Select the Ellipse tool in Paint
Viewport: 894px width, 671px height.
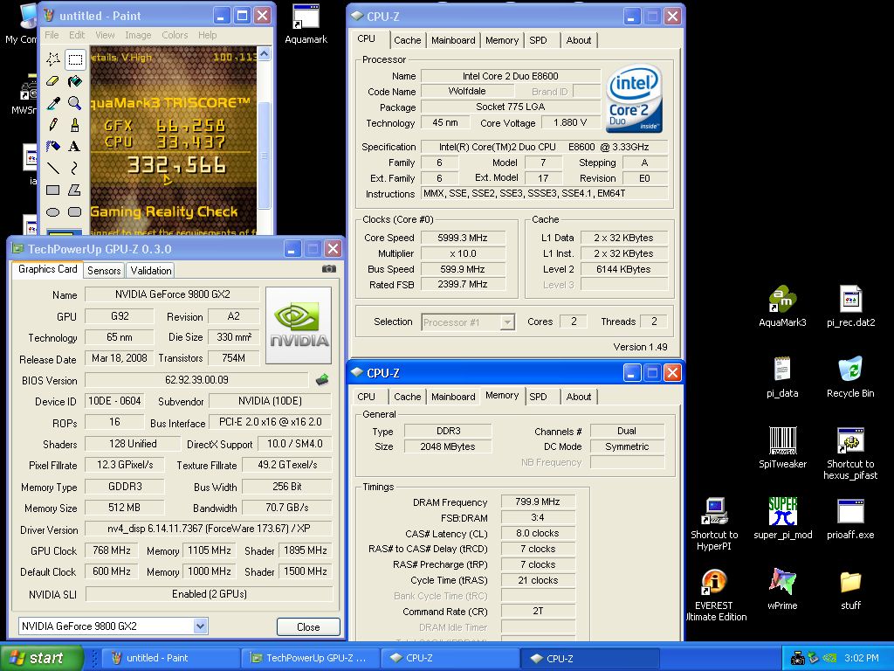click(x=53, y=211)
